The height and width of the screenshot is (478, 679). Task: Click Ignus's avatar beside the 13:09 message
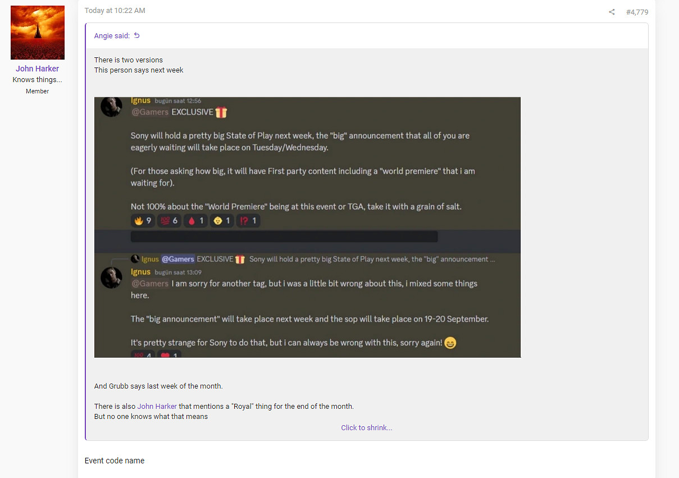click(111, 278)
